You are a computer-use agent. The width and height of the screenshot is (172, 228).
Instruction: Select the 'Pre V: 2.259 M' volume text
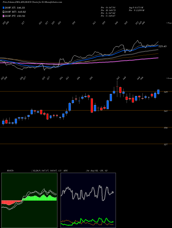tap(136, 10)
